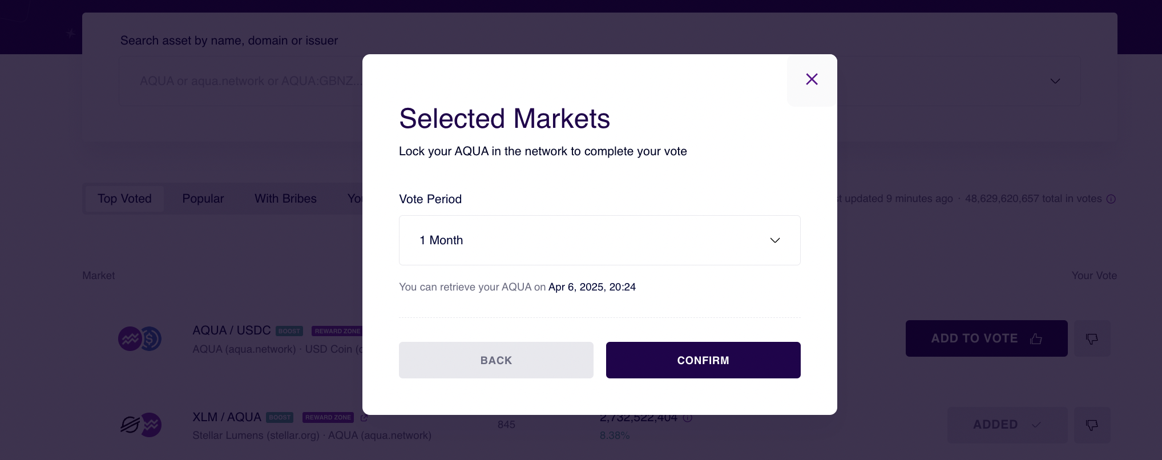Expand the asset search dropdown arrow

coord(1055,81)
